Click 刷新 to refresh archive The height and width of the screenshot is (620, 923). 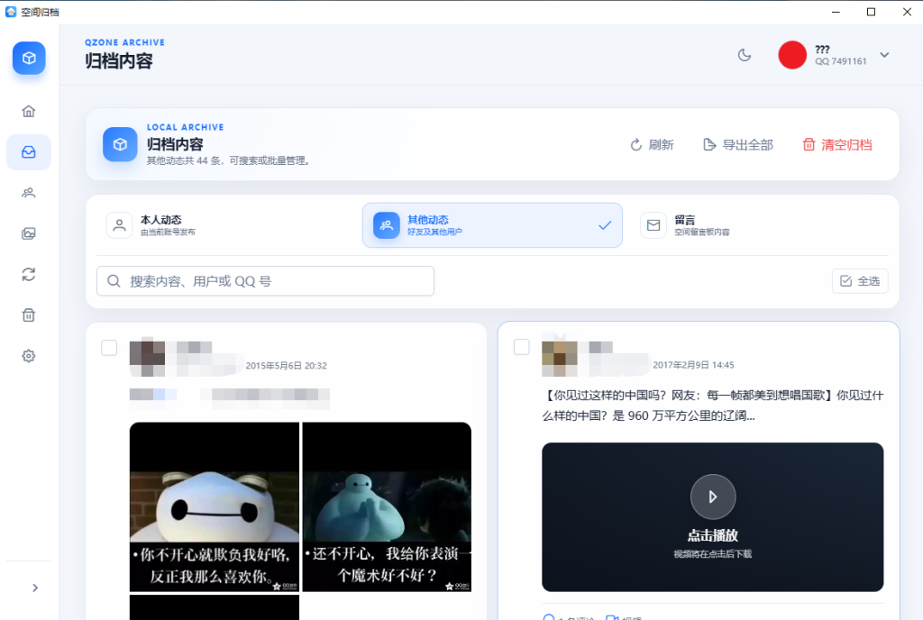[x=652, y=145]
